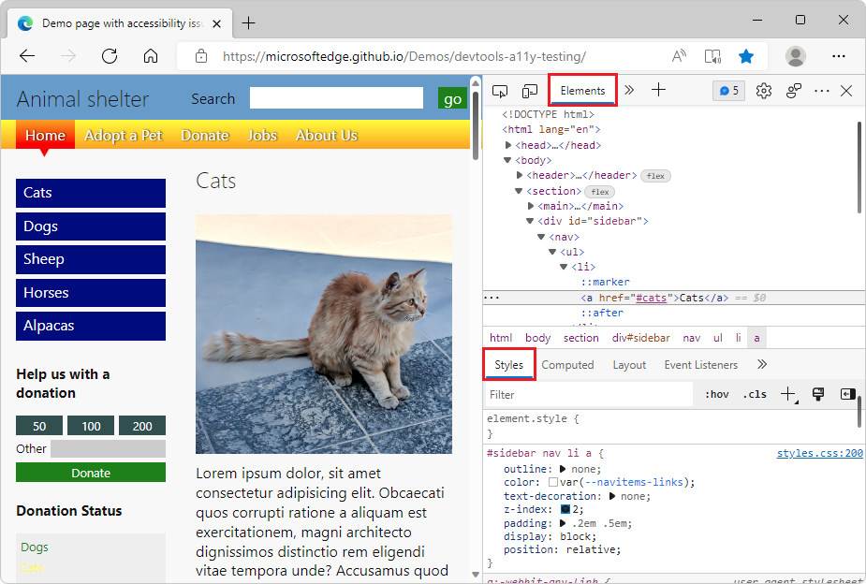Click the color swatch beside var(--navitems-links)

click(551, 482)
